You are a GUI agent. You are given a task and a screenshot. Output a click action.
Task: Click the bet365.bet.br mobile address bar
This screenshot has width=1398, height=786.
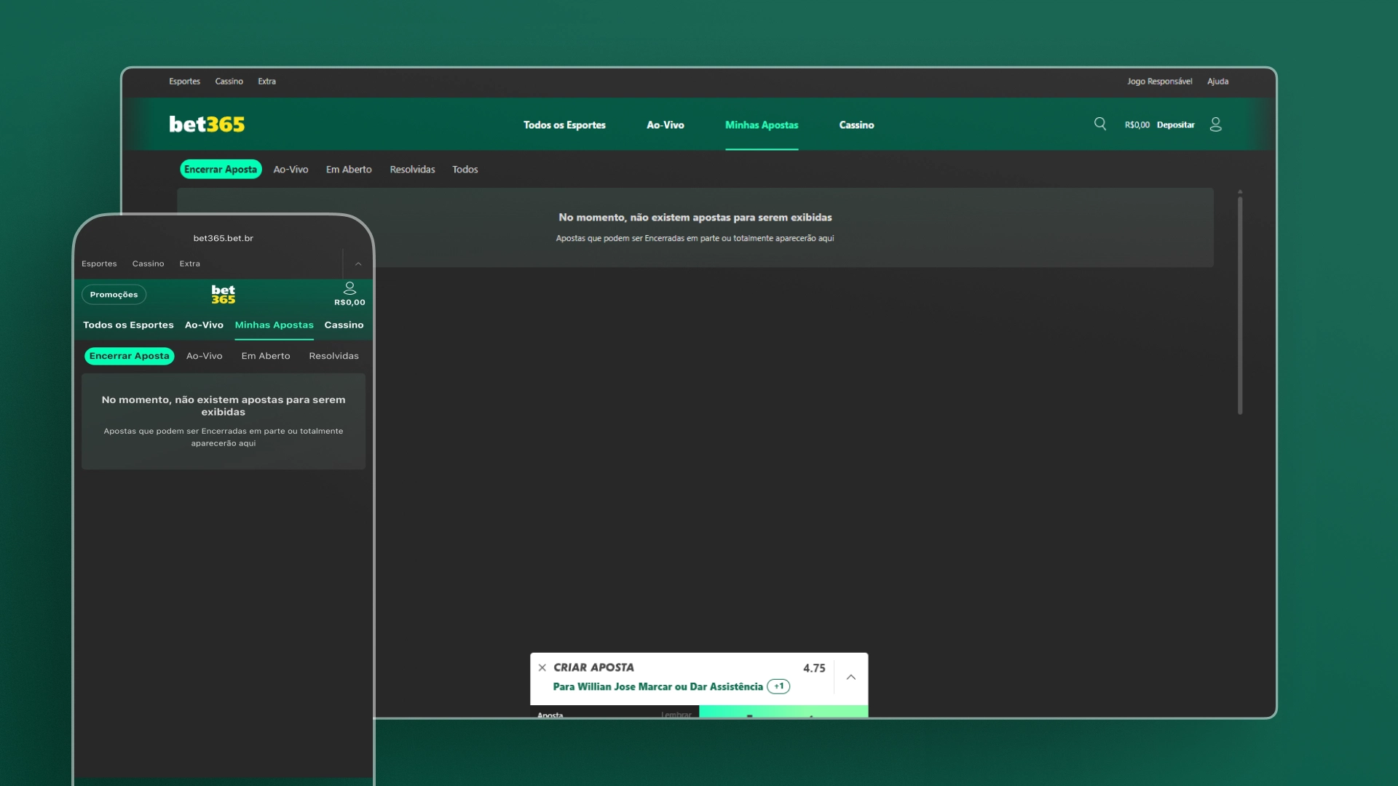pyautogui.click(x=224, y=238)
